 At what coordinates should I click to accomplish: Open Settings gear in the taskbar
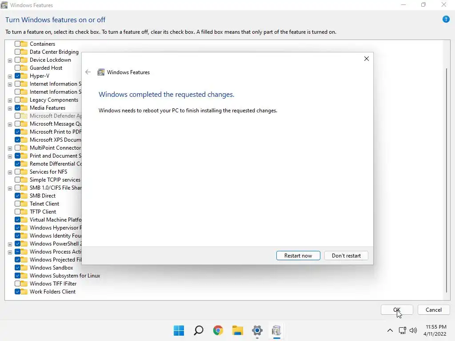click(x=257, y=330)
